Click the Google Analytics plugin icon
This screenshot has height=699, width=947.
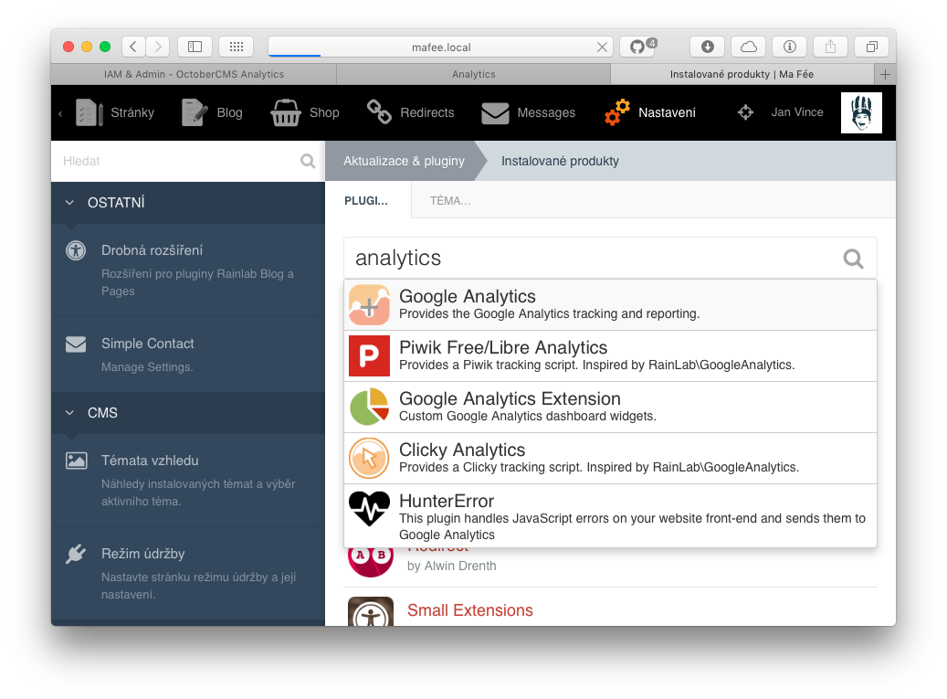pyautogui.click(x=369, y=305)
